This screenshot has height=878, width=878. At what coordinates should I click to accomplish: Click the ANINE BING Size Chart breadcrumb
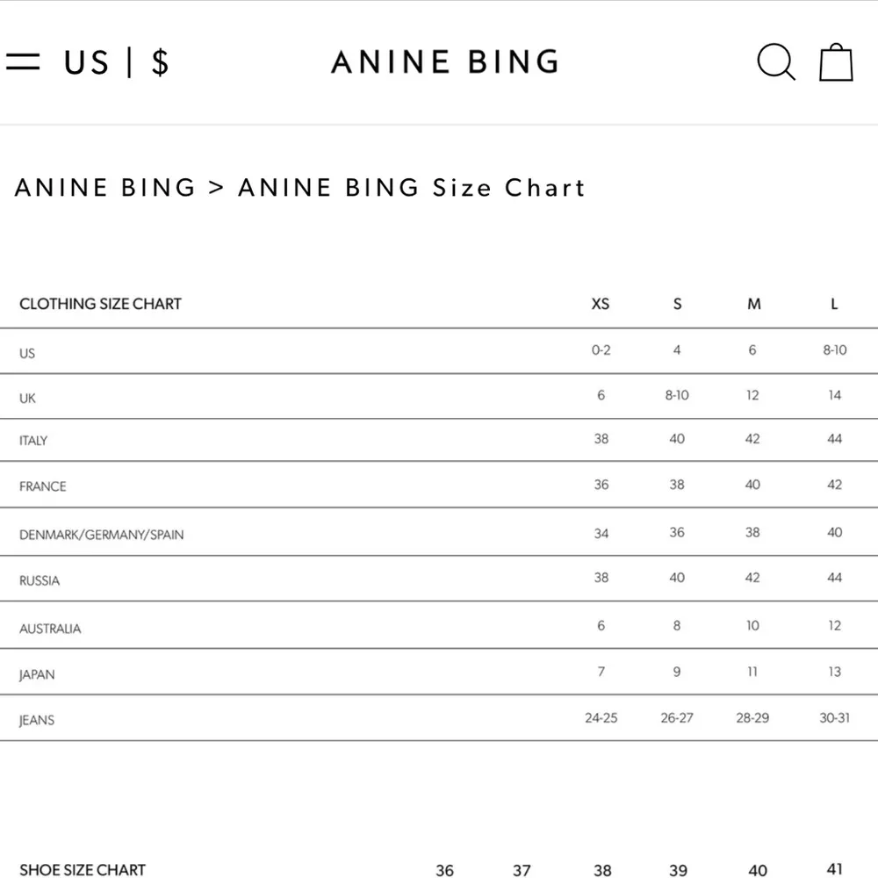[x=412, y=188]
